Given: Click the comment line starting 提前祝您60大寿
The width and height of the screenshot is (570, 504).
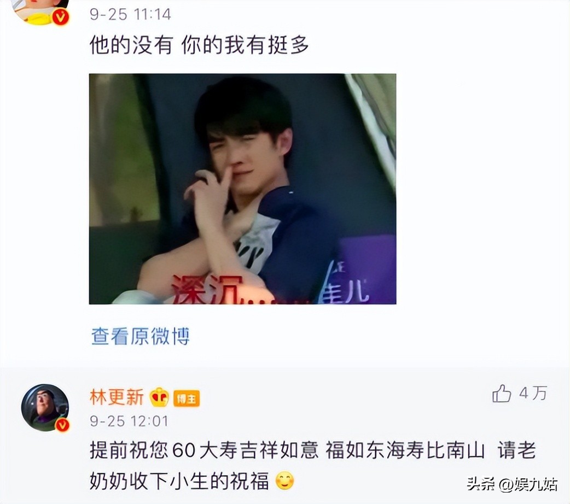Looking at the screenshot, I should tap(313, 450).
